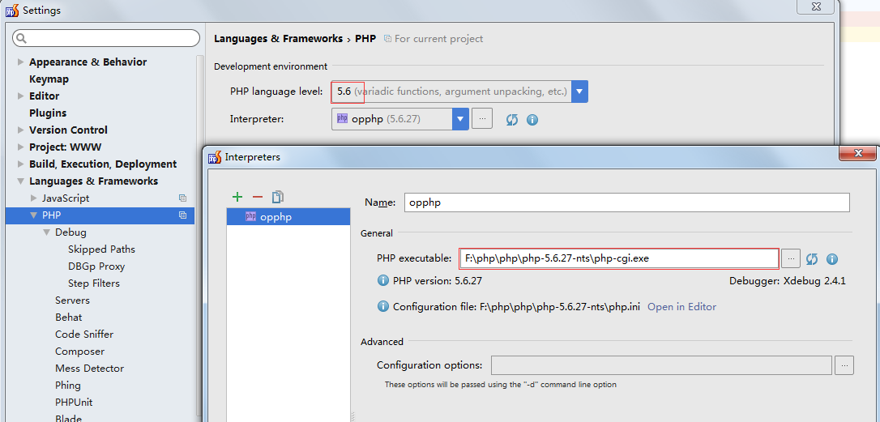Click the 'Debugger: Xdebug 2.4.1' text
The image size is (880, 422).
788,280
